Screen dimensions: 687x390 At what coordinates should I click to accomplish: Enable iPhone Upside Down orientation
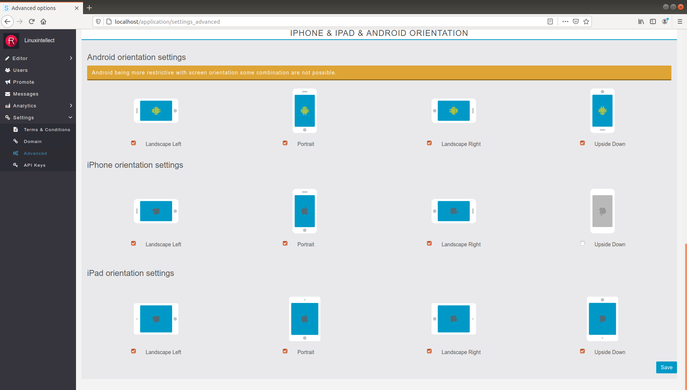[582, 243]
